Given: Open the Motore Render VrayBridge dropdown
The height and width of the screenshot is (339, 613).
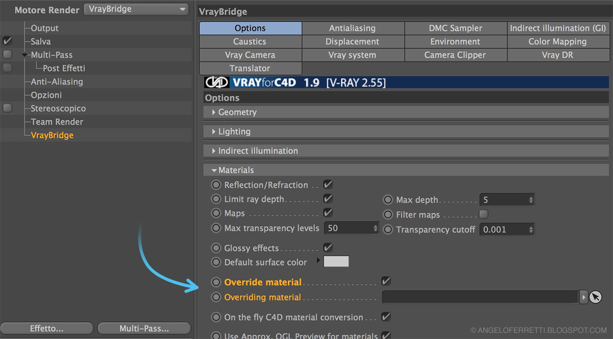Looking at the screenshot, I should point(136,9).
